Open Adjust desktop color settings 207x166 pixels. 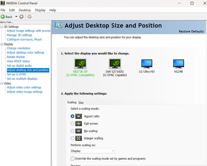(26, 53)
